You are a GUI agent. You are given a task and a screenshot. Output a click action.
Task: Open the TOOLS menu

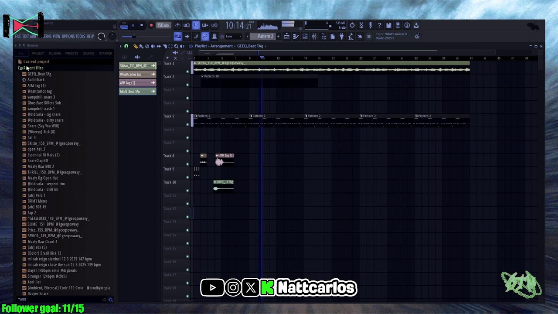(81, 37)
